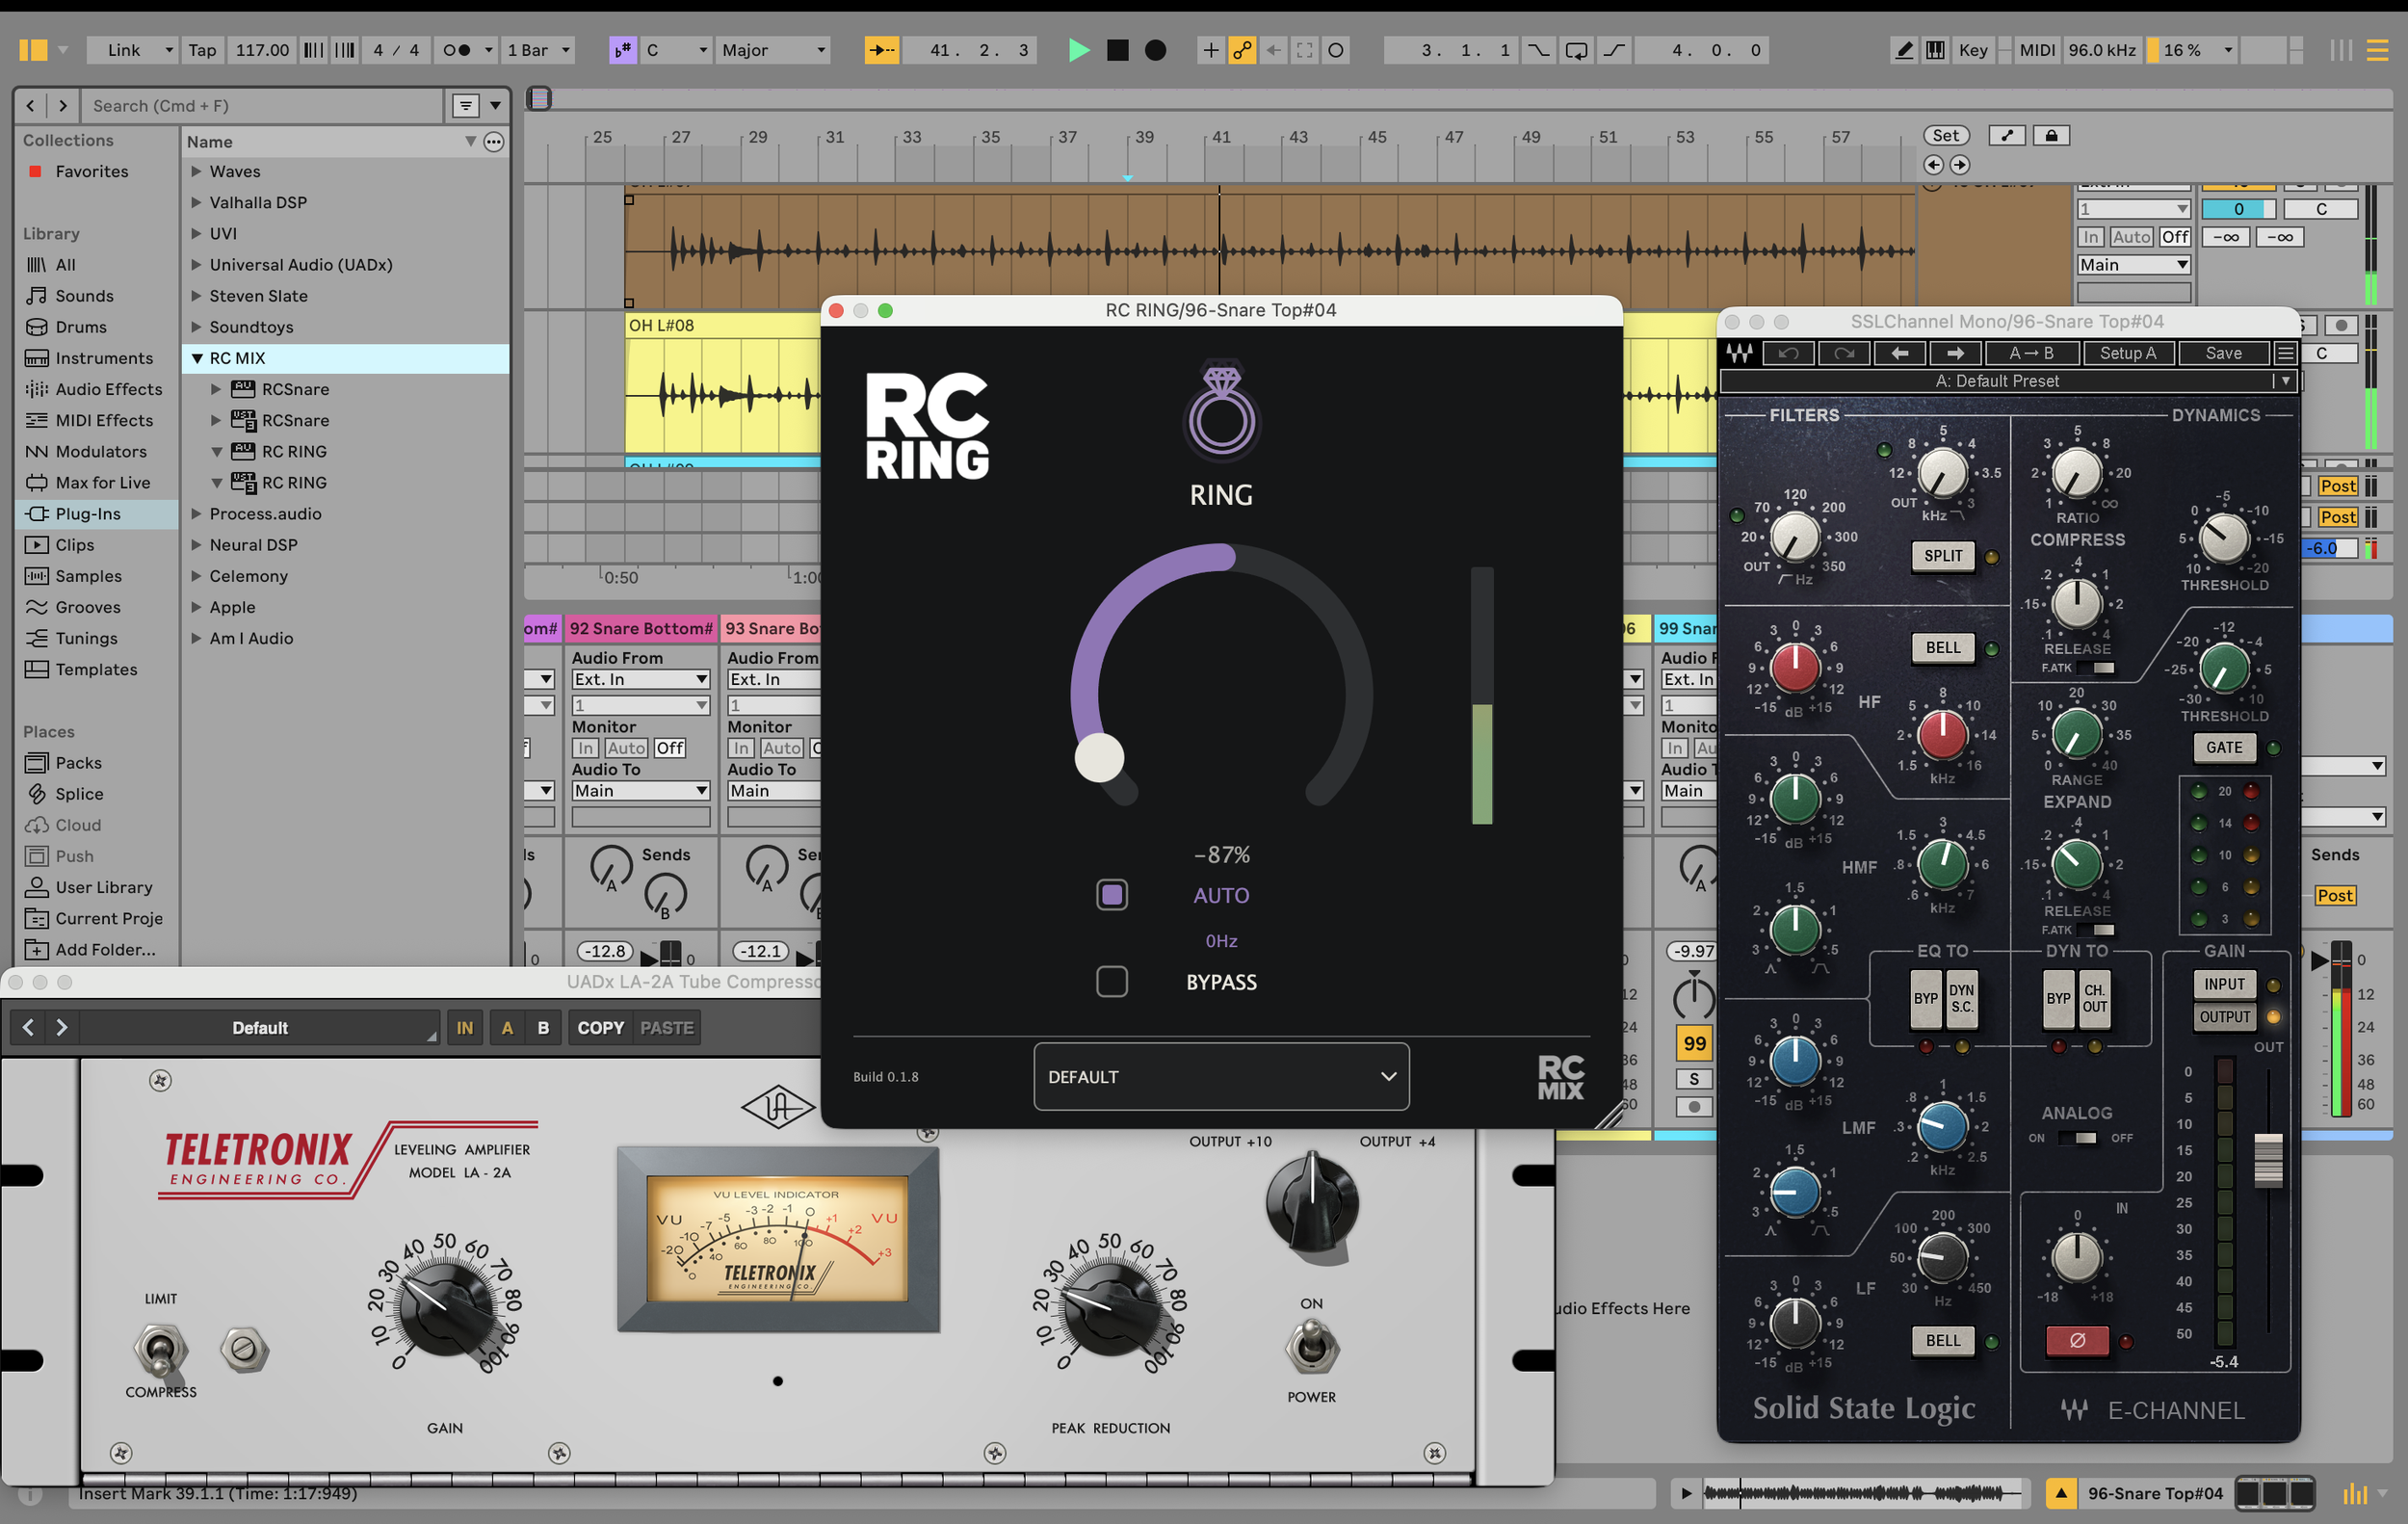The width and height of the screenshot is (2408, 1524).
Task: Start playback with the Play button
Action: pyautogui.click(x=1078, y=50)
